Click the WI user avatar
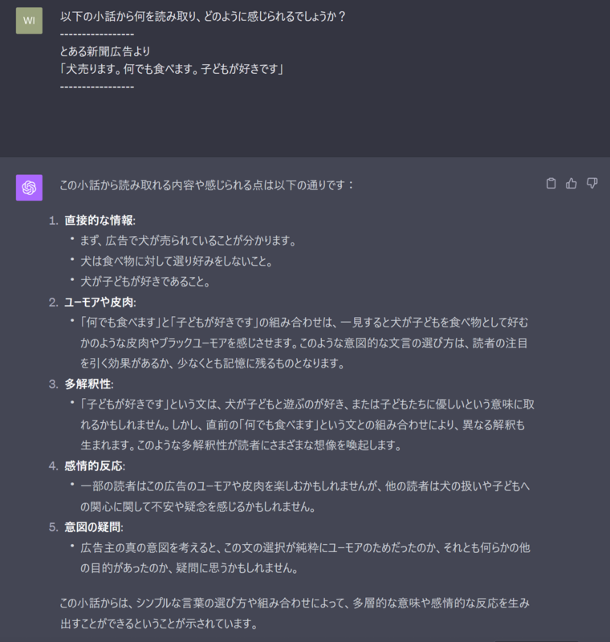This screenshot has height=642, width=610. [x=29, y=21]
